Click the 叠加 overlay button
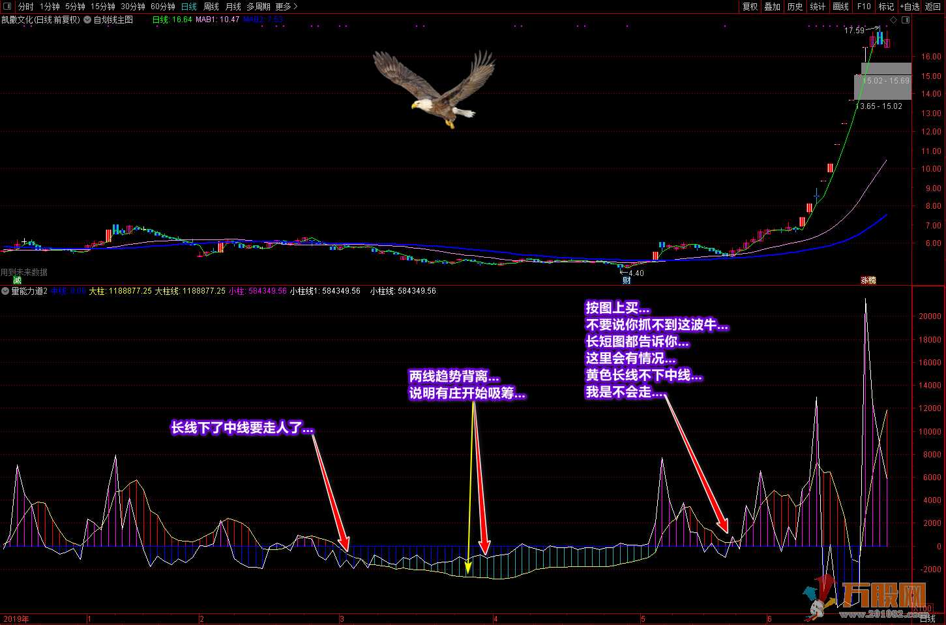Screen dimensions: 946x625 [x=773, y=7]
